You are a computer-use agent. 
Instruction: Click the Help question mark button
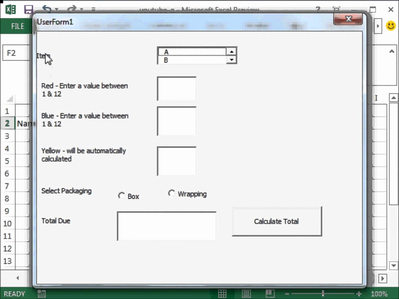318,9
